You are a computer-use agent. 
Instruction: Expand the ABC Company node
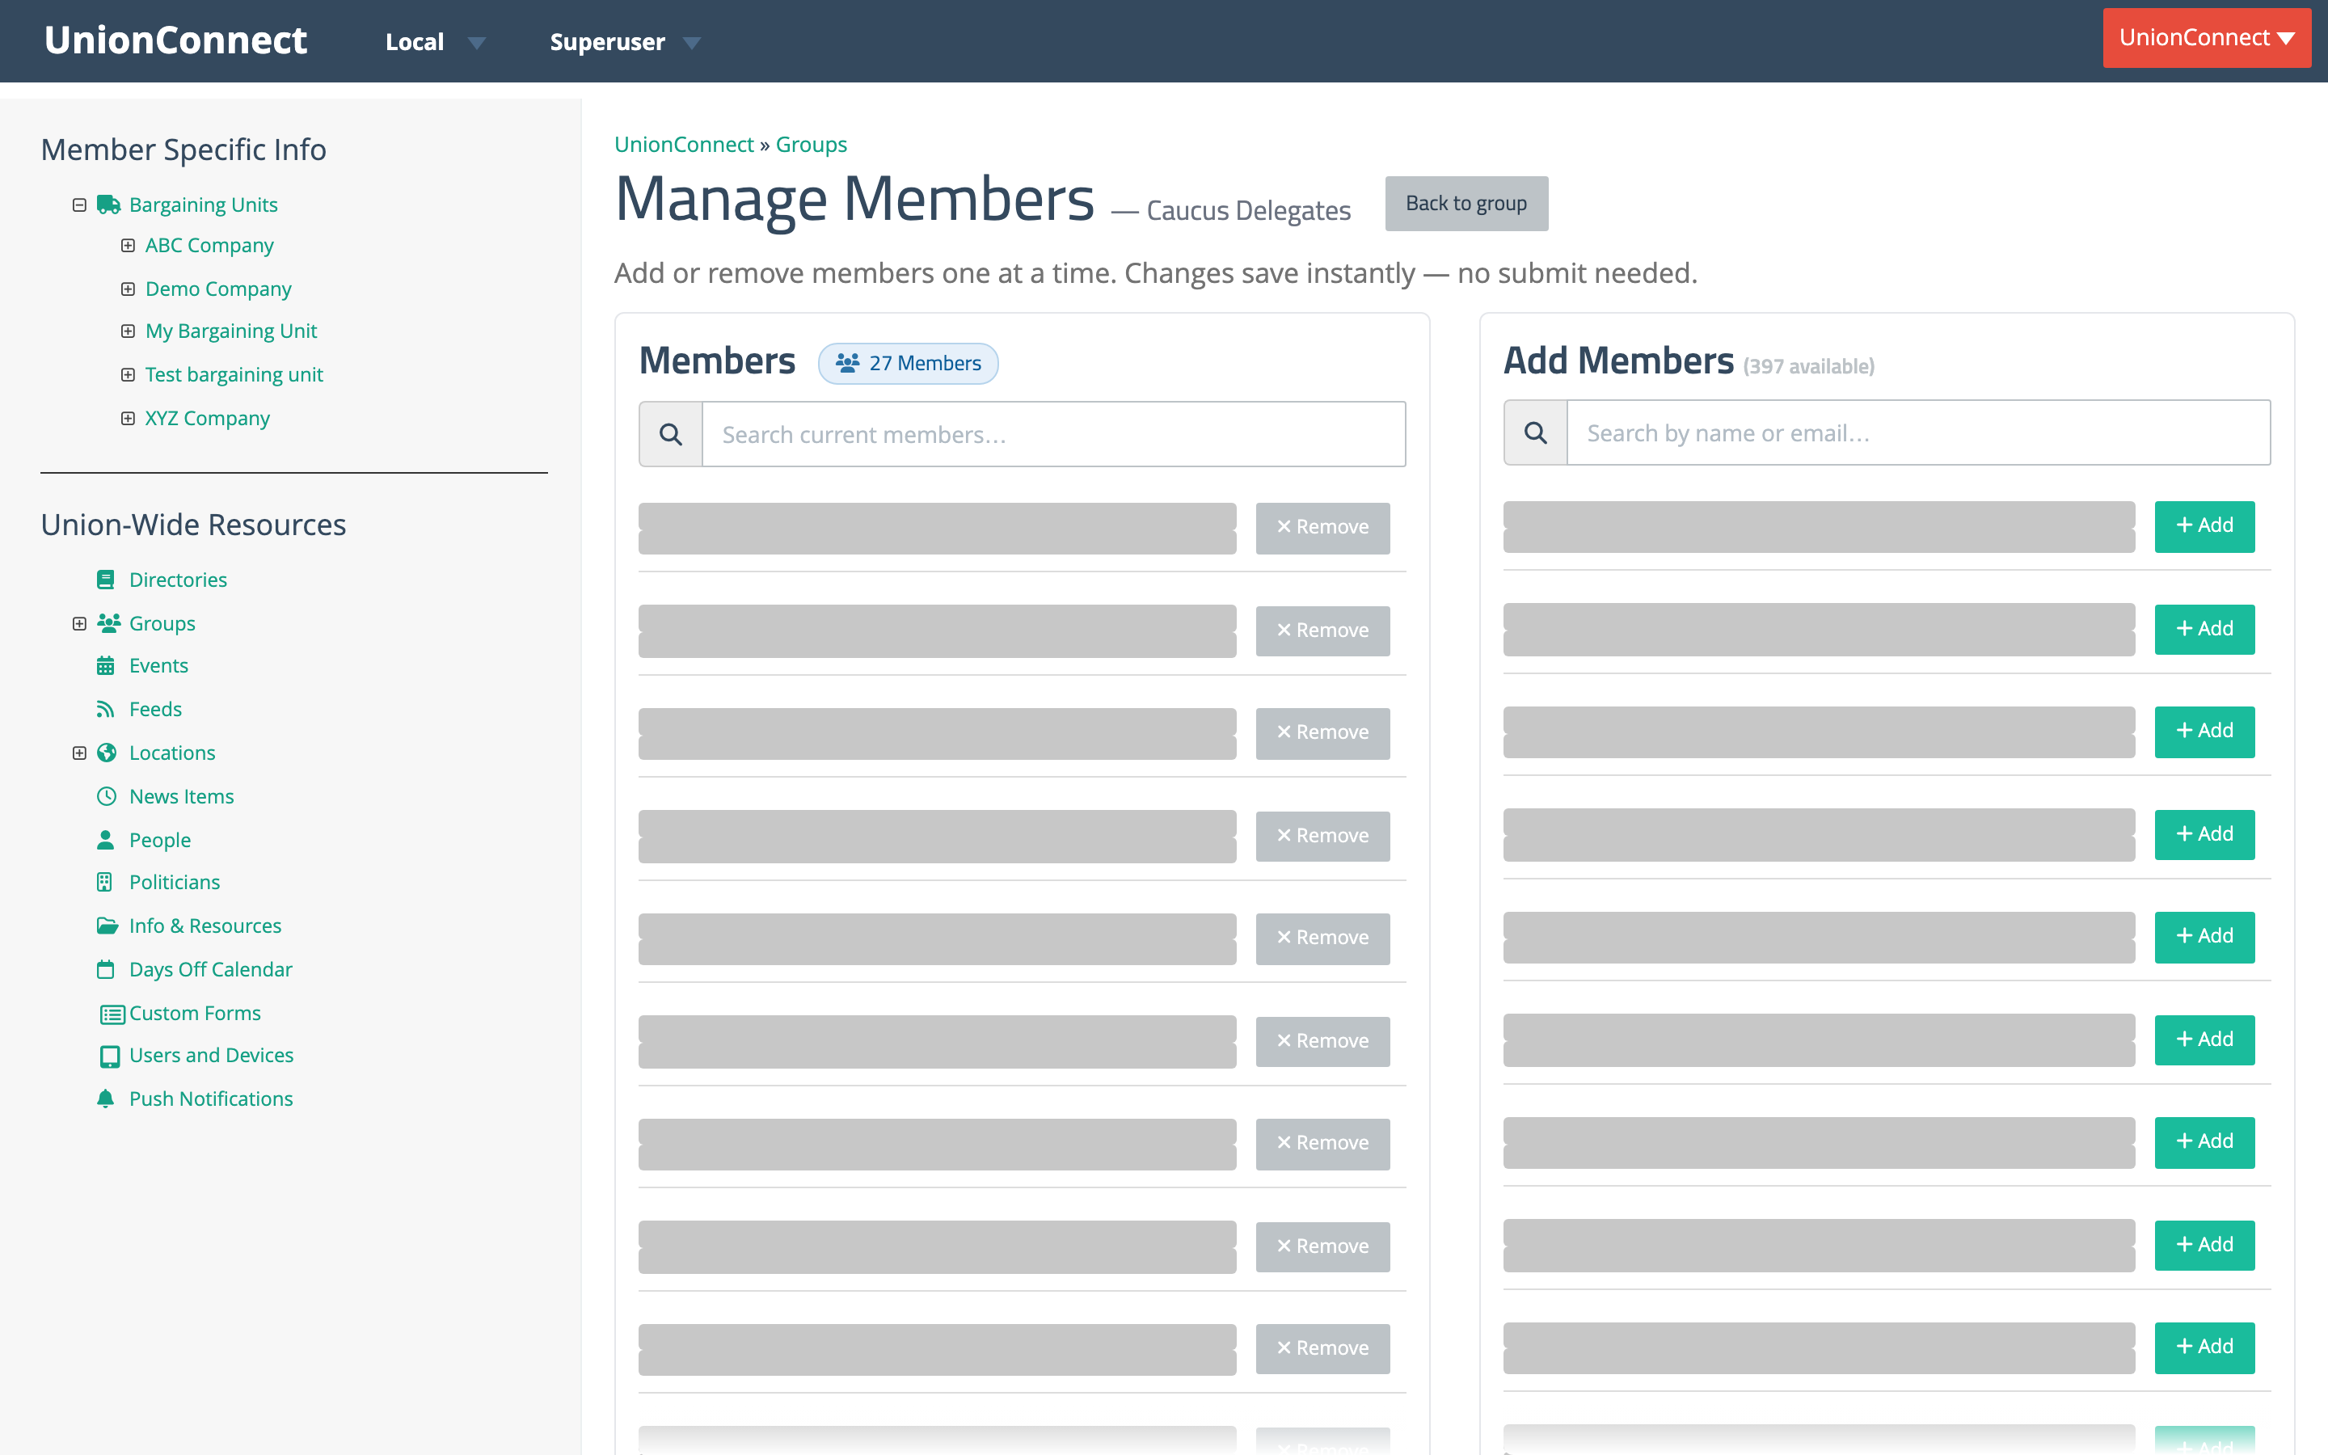(128, 246)
